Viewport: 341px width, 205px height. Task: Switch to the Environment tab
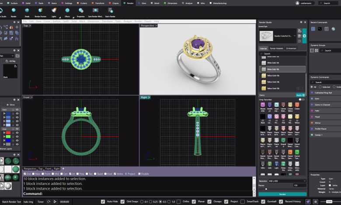pos(291,48)
